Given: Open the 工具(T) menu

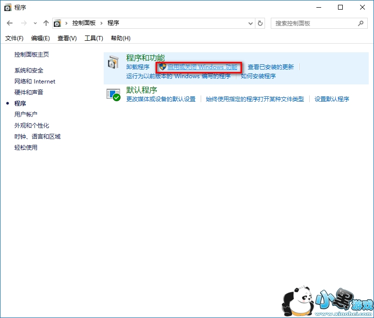Looking at the screenshot, I should click(94, 38).
